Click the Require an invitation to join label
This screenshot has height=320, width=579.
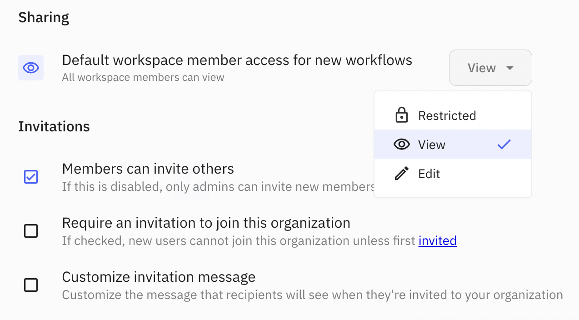206,223
